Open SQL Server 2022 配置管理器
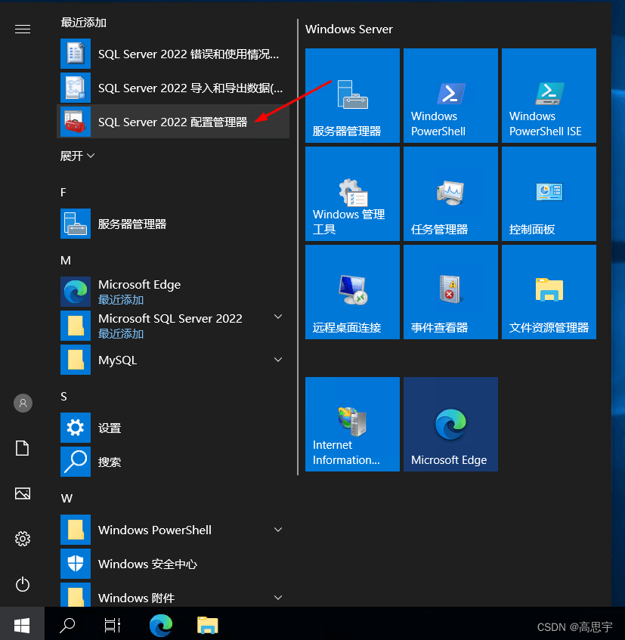Screen dimensions: 625x640 pyautogui.click(x=173, y=122)
